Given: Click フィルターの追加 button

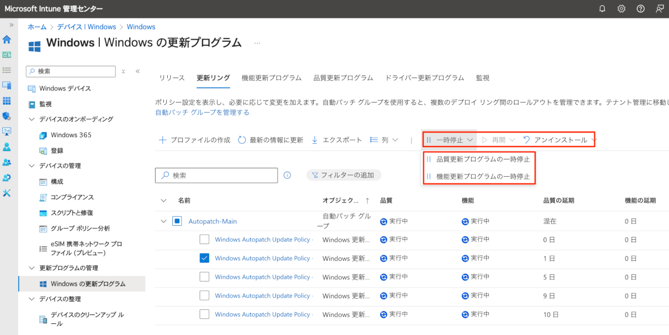Looking at the screenshot, I should click(343, 175).
